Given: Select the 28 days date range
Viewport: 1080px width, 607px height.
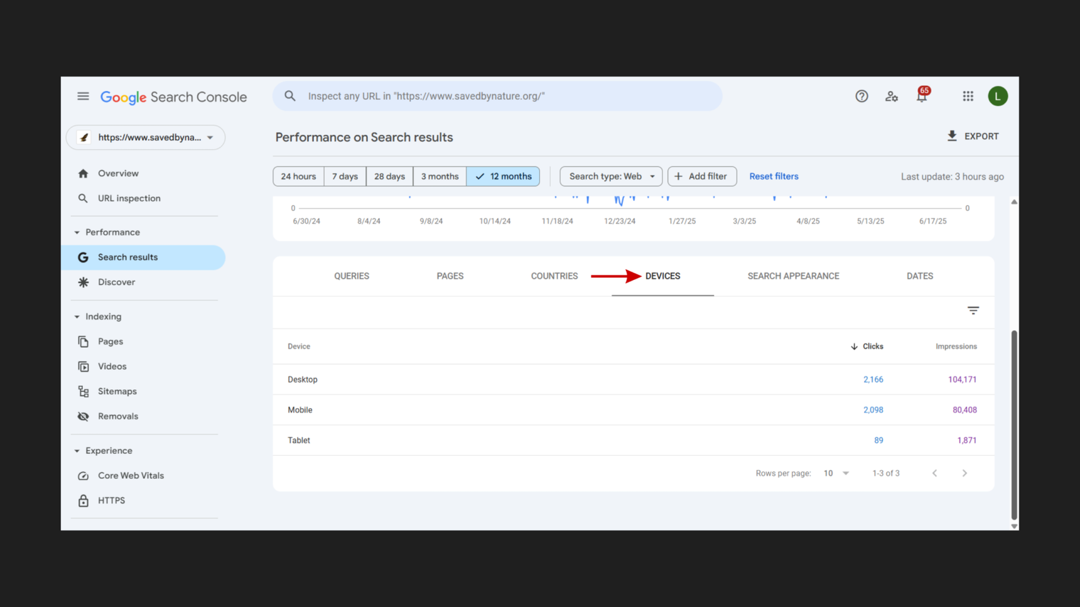Looking at the screenshot, I should 389,177.
